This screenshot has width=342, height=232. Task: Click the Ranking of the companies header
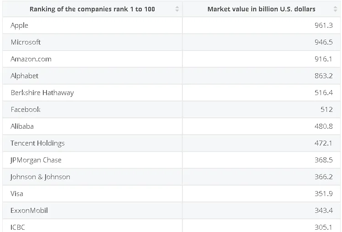(x=92, y=9)
